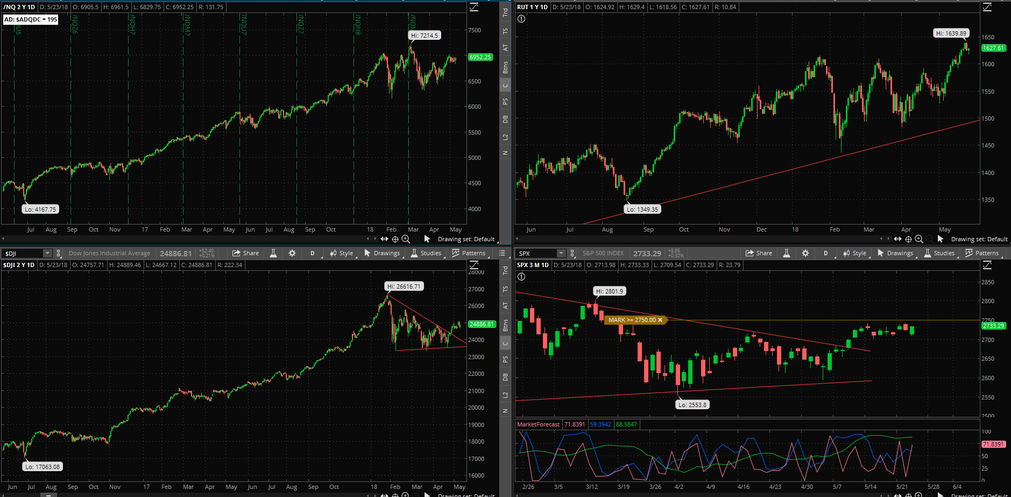
Task: Enable crosshair pan tool under /NQ chart
Action: 395,239
